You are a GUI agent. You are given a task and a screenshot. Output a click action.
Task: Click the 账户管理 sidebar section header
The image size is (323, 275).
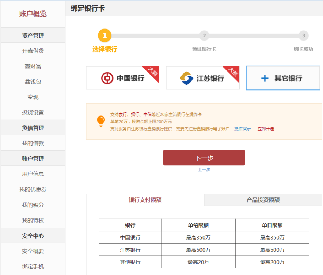coord(33,159)
